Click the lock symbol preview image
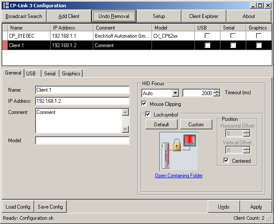The height and width of the screenshot is (224, 274). (x=179, y=152)
